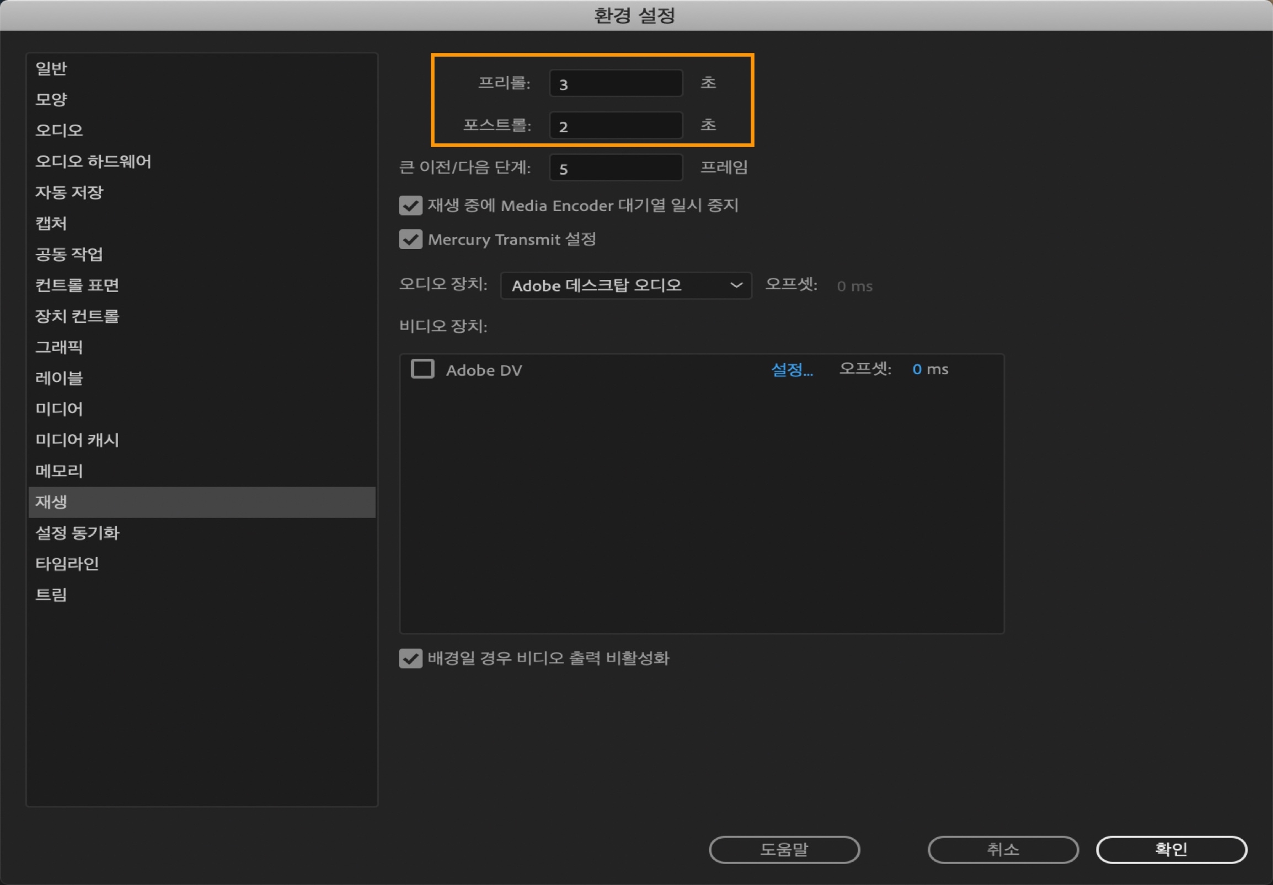Select 타임라인 in the sidebar
Image resolution: width=1273 pixels, height=885 pixels.
67,564
